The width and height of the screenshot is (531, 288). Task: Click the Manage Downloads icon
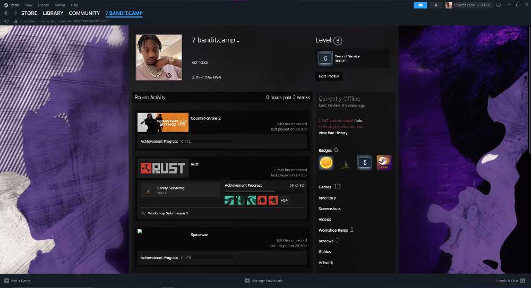point(247,281)
